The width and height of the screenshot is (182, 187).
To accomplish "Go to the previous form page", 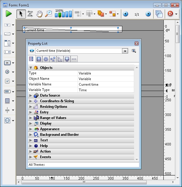I will click(126, 14).
